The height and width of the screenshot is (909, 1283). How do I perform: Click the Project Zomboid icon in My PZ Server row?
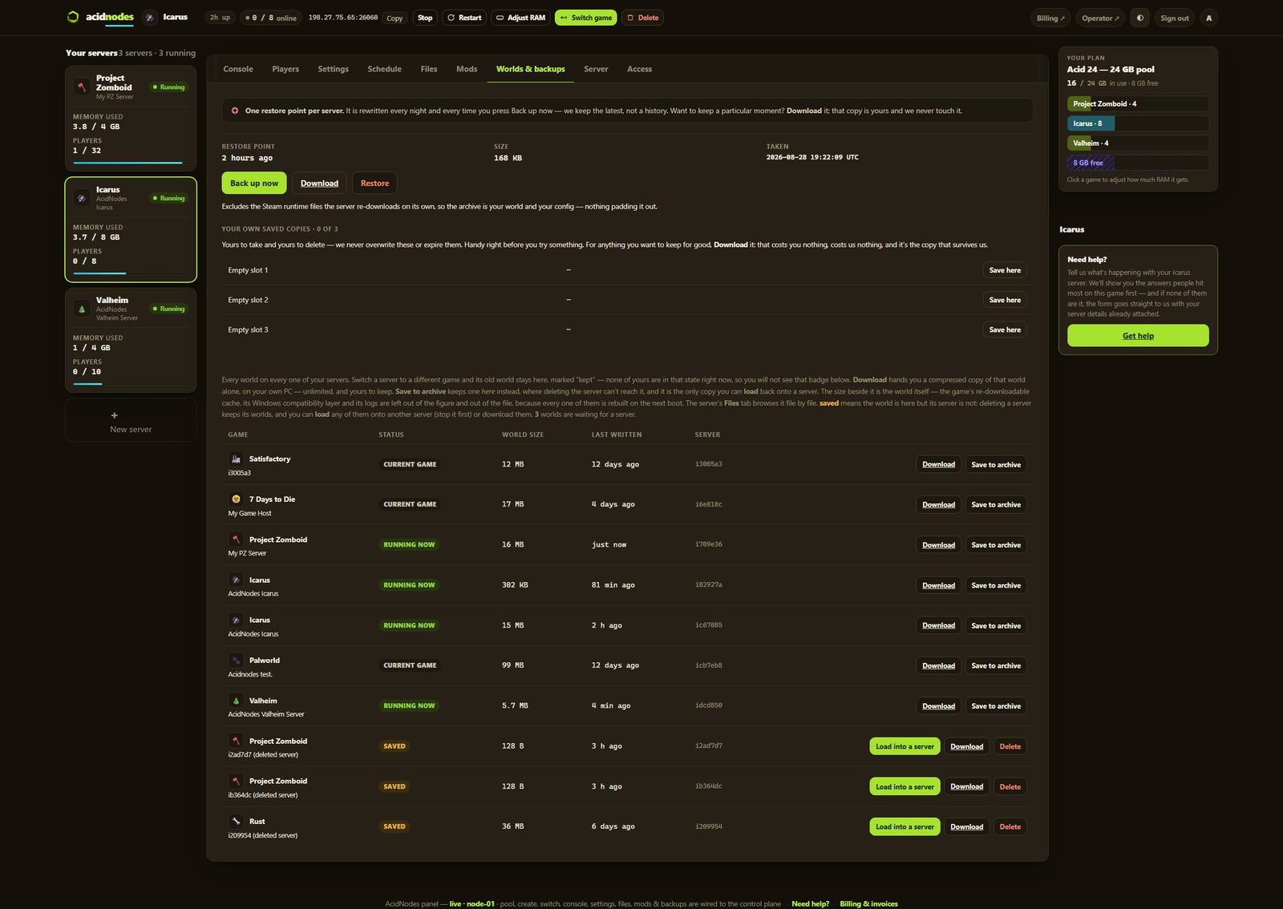(236, 539)
